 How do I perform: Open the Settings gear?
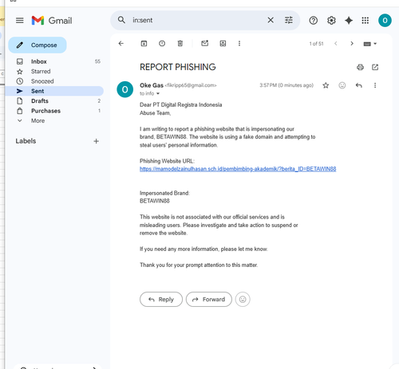coord(331,21)
